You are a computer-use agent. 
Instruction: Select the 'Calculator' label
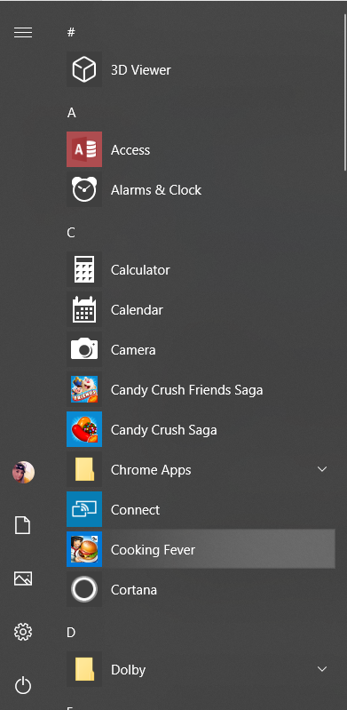tap(140, 270)
